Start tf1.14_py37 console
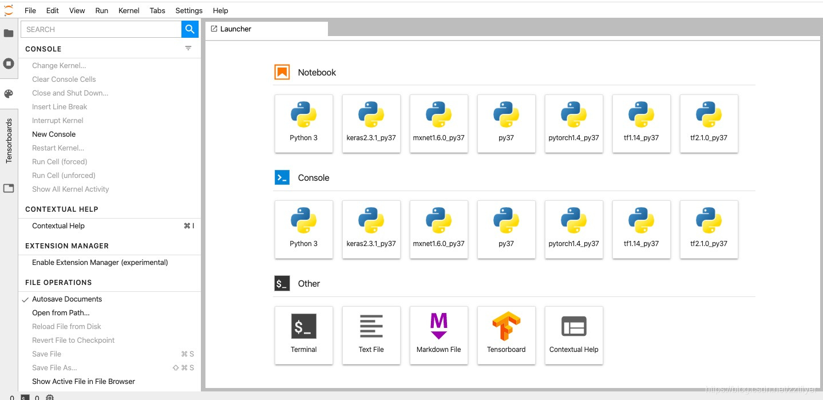This screenshot has width=823, height=400. 642,229
